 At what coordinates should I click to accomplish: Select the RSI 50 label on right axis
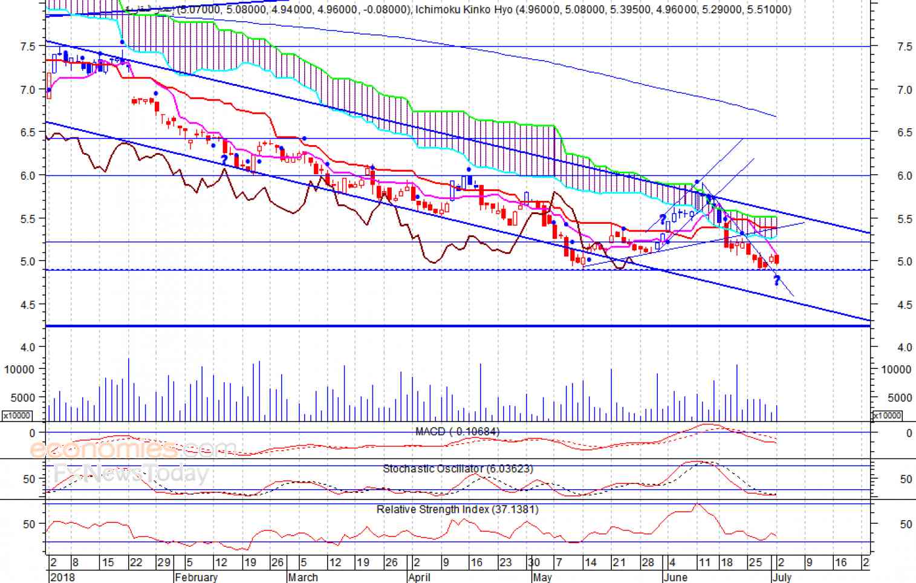[x=906, y=524]
